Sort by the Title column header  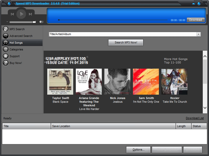[26, 126]
